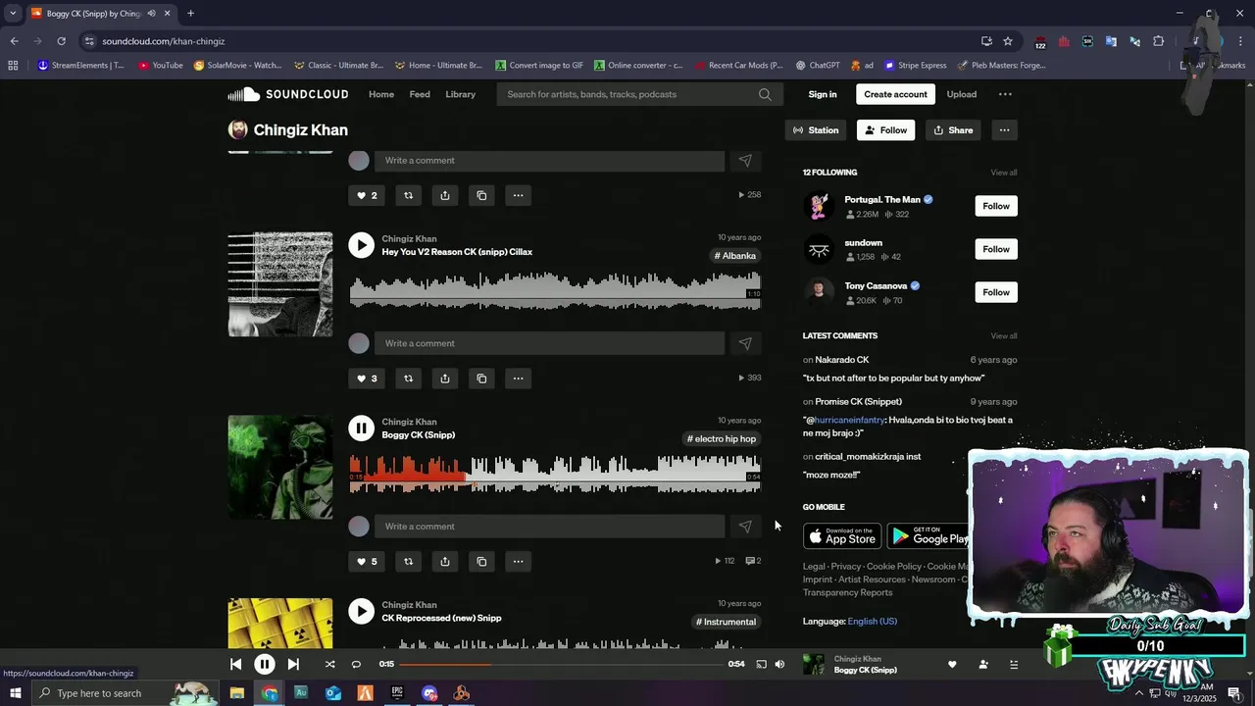The image size is (1255, 706).
Task: Repost the Hey You V2 Reason track
Action: 408,378
